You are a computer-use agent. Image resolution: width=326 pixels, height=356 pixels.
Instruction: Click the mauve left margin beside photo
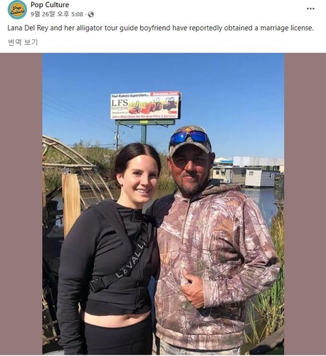click(21, 204)
